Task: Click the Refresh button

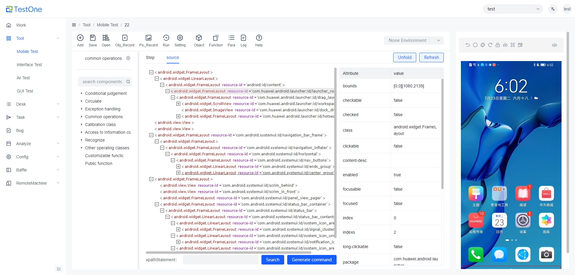Action: pyautogui.click(x=432, y=57)
